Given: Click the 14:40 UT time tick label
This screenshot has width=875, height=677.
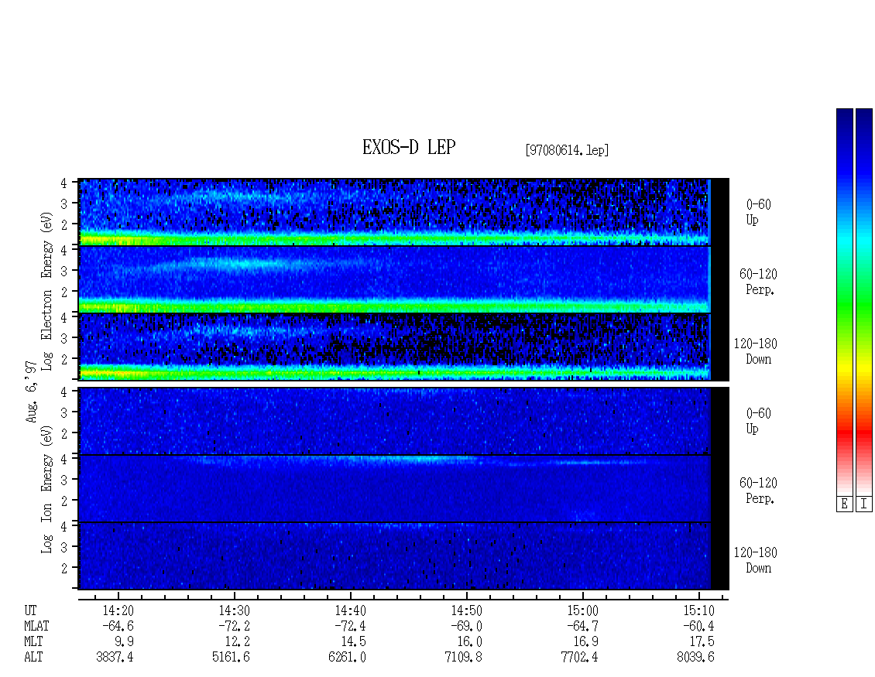Looking at the screenshot, I should (351, 610).
